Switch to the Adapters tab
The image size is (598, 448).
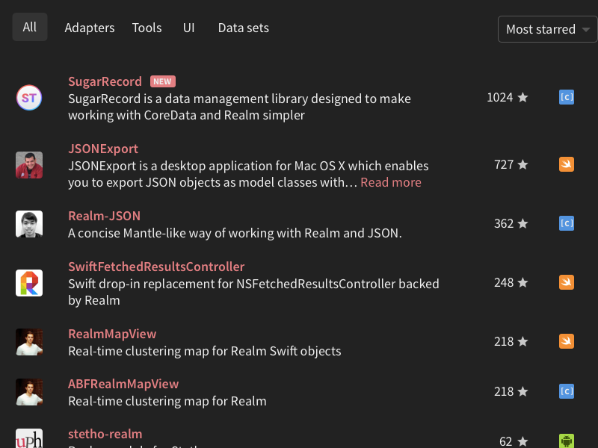point(90,28)
